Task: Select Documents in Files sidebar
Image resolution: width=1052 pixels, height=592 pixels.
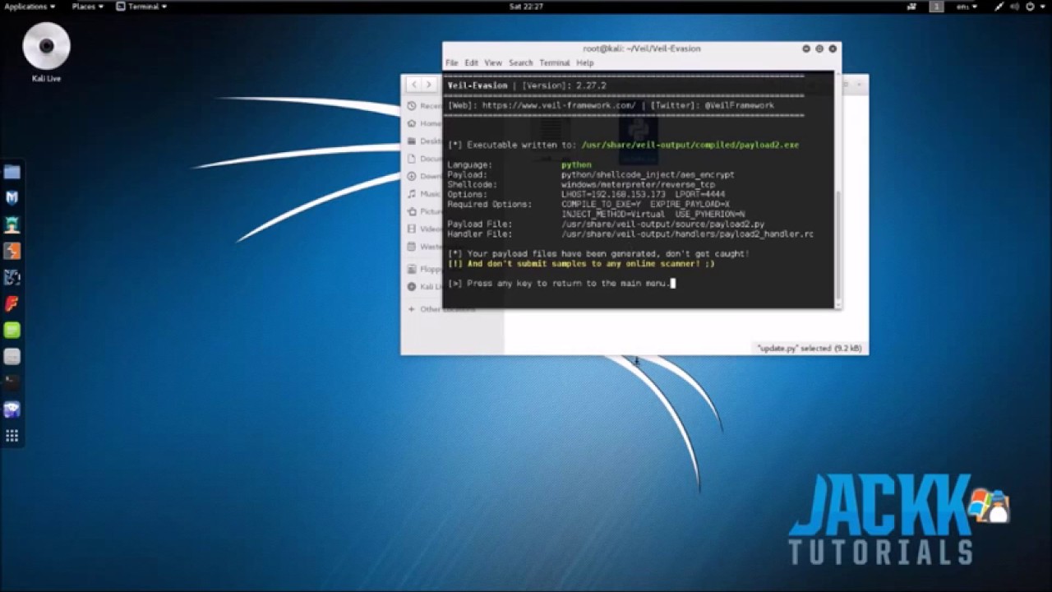Action: (x=424, y=159)
